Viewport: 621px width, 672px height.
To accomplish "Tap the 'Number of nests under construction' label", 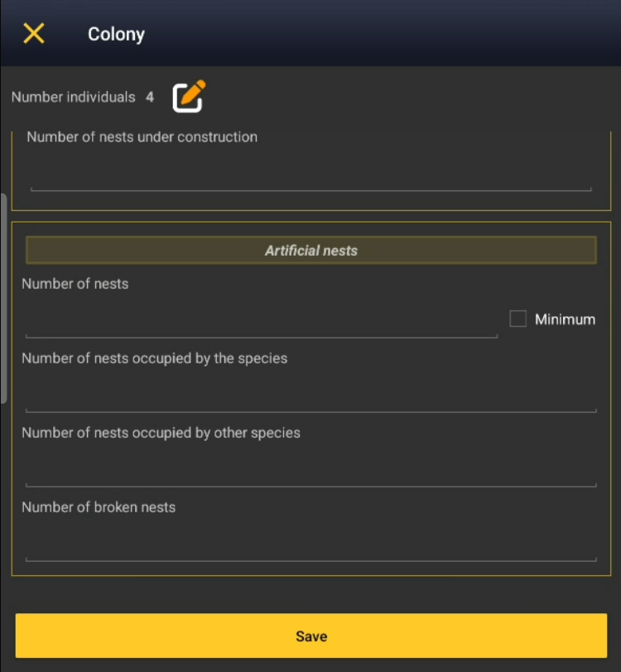I will coord(142,137).
